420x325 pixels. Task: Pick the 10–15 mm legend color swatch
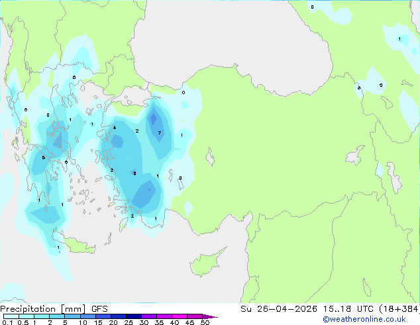(88, 316)
